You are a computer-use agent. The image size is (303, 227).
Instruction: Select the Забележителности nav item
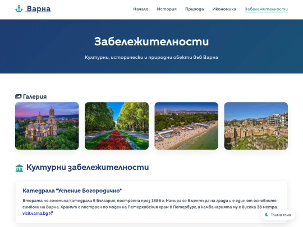[x=266, y=9]
